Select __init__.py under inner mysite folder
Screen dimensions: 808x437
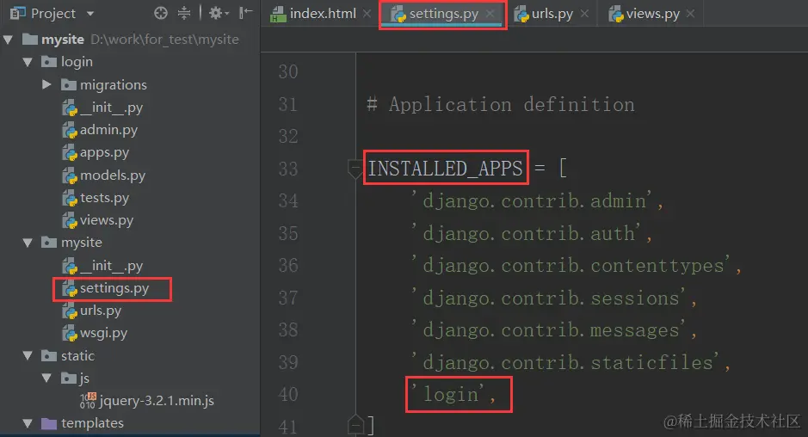click(111, 266)
